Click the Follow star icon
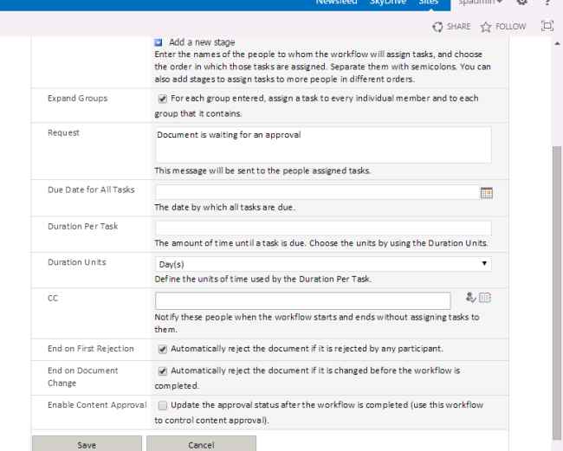Screen dimensions: 563x451 click(x=486, y=27)
